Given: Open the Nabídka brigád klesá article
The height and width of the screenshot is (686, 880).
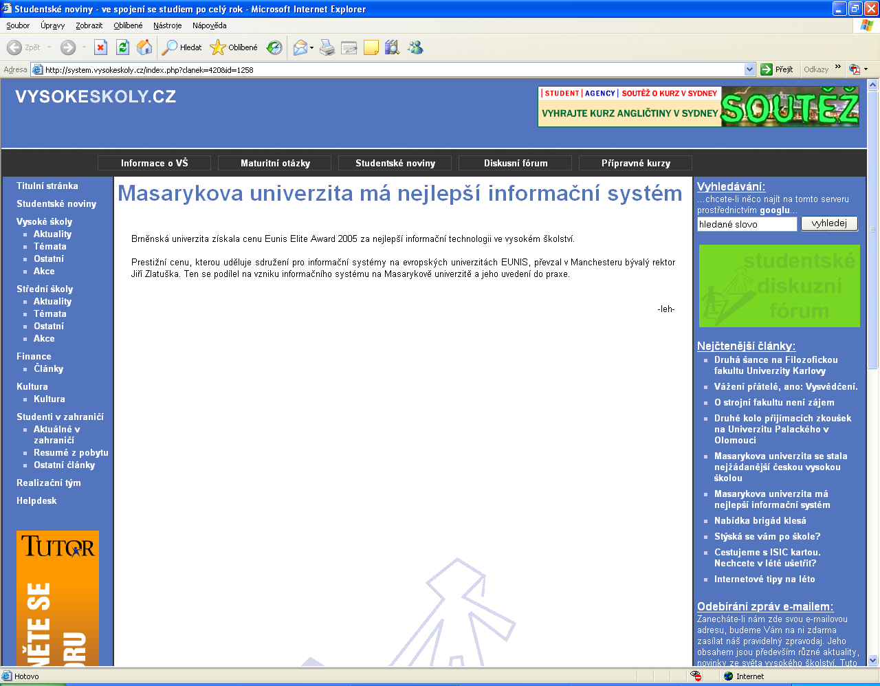Looking at the screenshot, I should click(760, 520).
